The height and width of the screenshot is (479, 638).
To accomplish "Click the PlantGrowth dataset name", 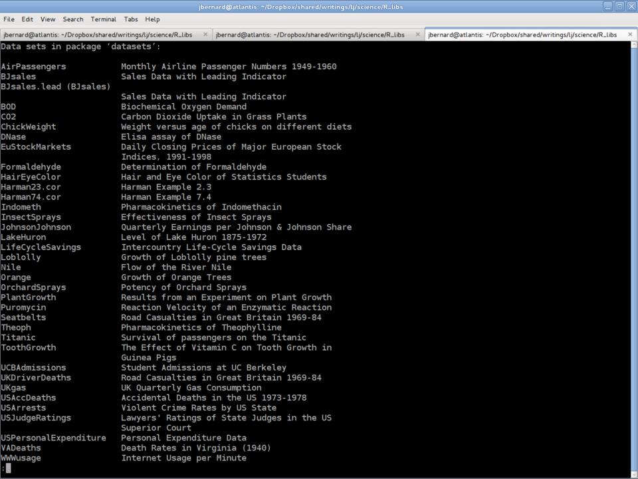I will 29,297.
